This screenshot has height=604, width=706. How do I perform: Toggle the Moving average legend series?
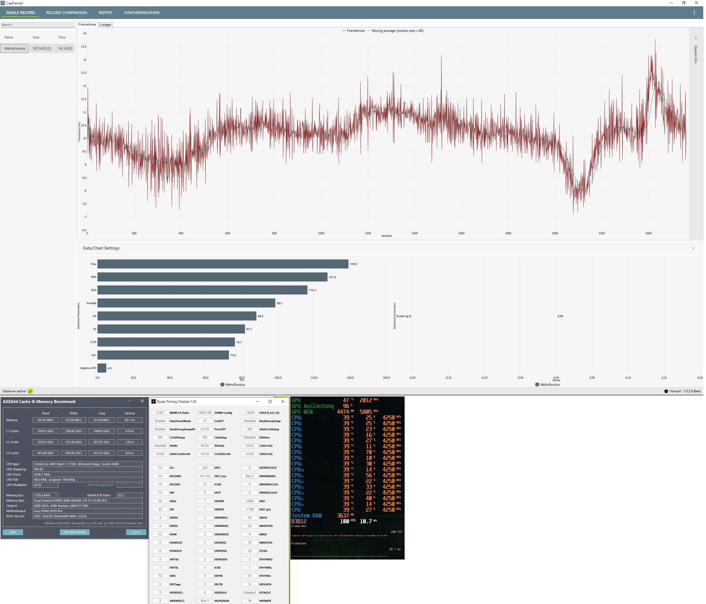[x=395, y=31]
